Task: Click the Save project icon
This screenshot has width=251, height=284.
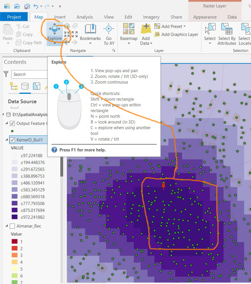Action: 27,6
